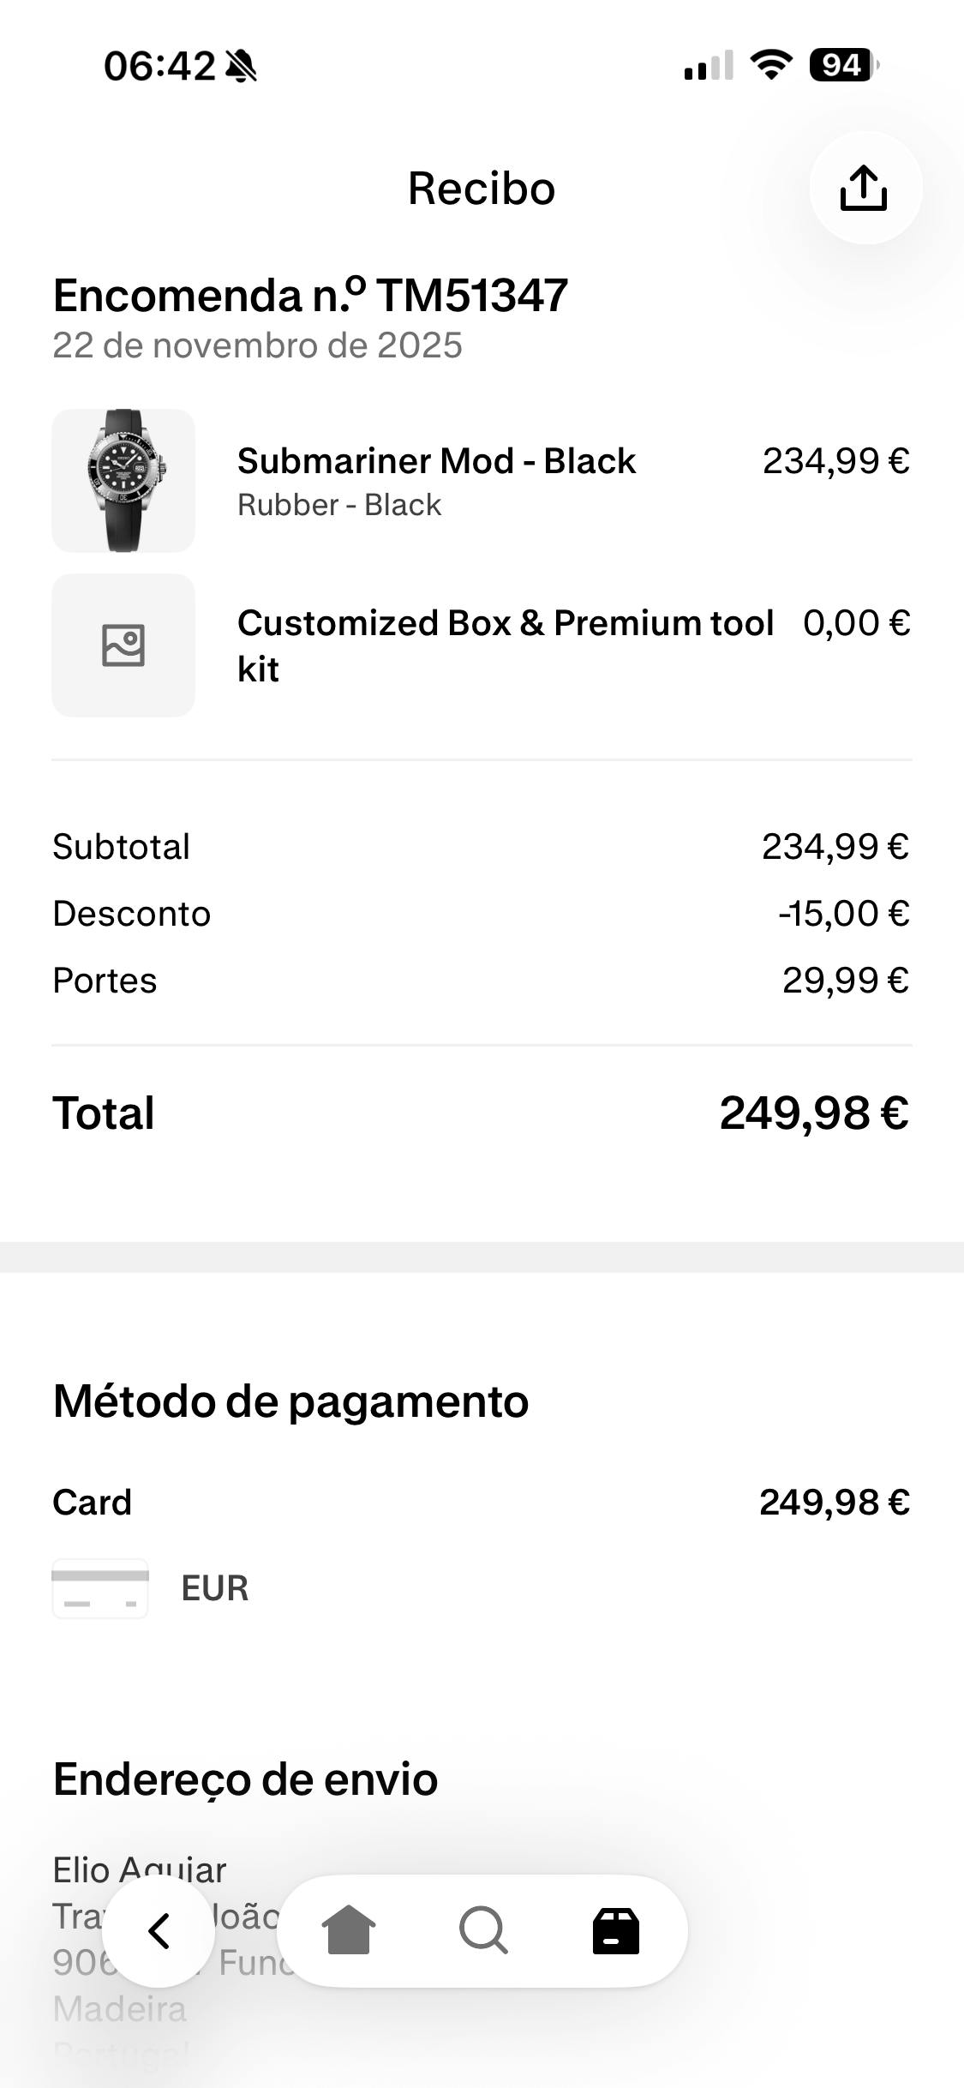Tap the silent mode bell icon
Viewport: 964px width, 2088px height.
(241, 66)
